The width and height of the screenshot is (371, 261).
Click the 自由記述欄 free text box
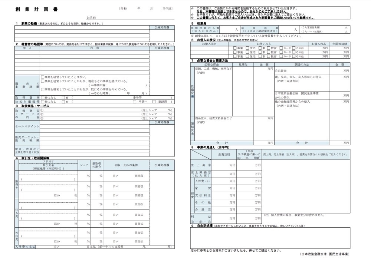point(270,238)
